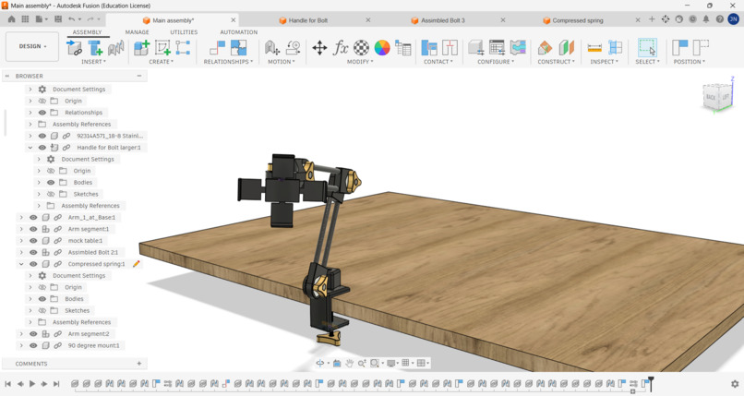Screen dimensions: 744x396
Task: Open the RELATIONSHIPS panel dropdown
Action: pos(228,62)
